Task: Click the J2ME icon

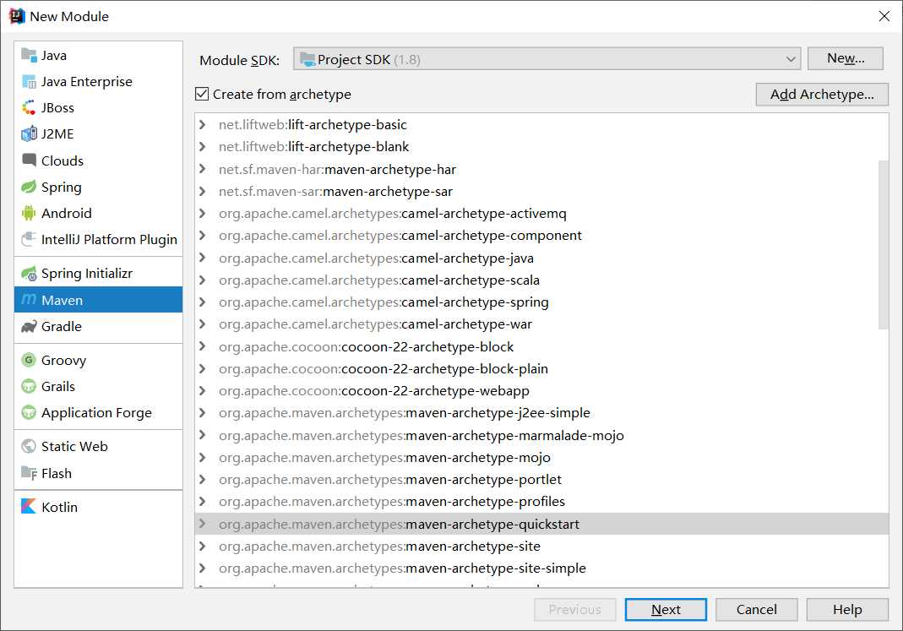Action: click(28, 133)
